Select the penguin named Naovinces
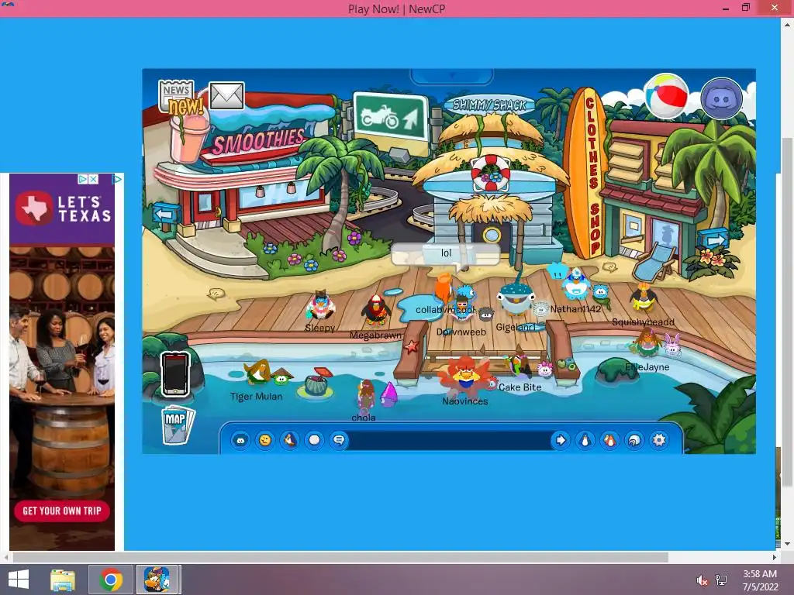This screenshot has width=794, height=595. (464, 377)
